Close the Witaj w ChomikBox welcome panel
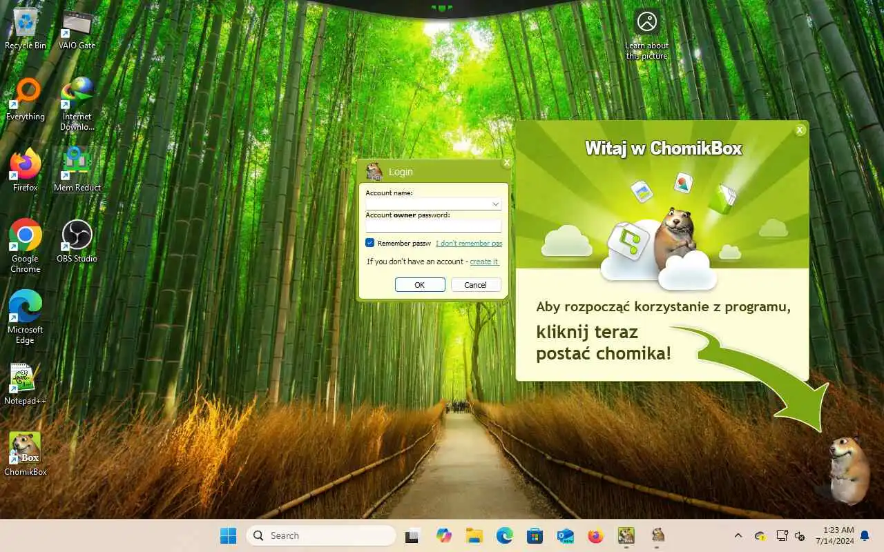Image resolution: width=884 pixels, height=552 pixels. 800,130
